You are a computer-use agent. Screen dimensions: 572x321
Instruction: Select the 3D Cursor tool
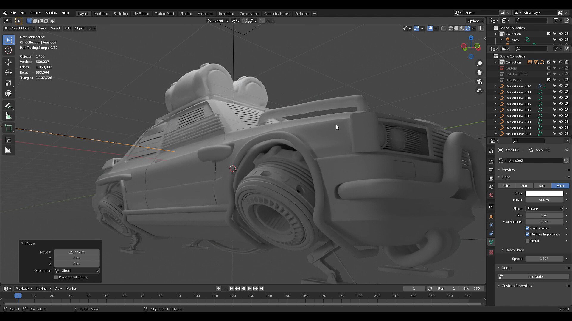click(x=8, y=50)
